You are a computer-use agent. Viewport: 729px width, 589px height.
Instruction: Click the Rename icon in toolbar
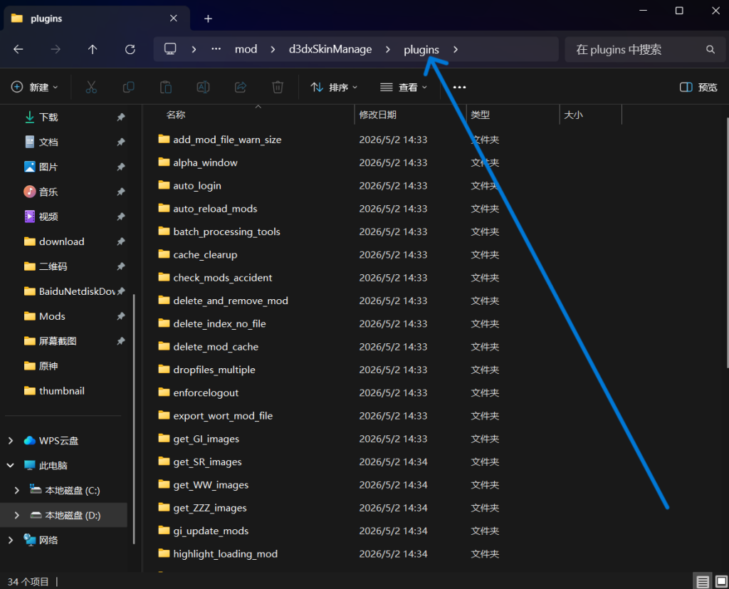[x=203, y=87]
